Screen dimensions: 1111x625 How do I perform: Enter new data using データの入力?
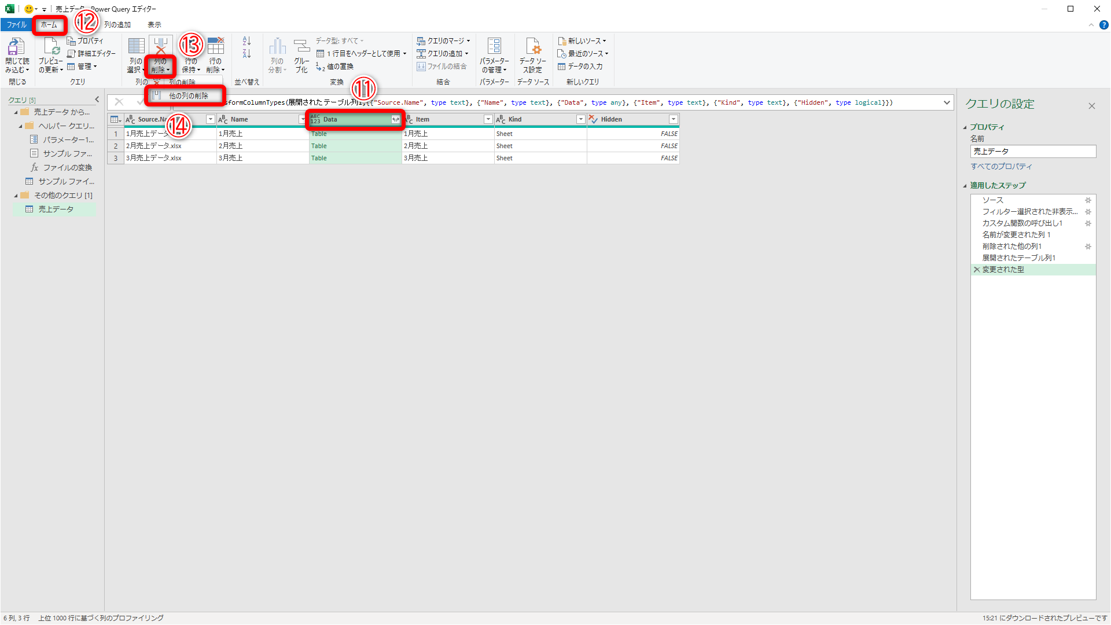[x=583, y=67]
